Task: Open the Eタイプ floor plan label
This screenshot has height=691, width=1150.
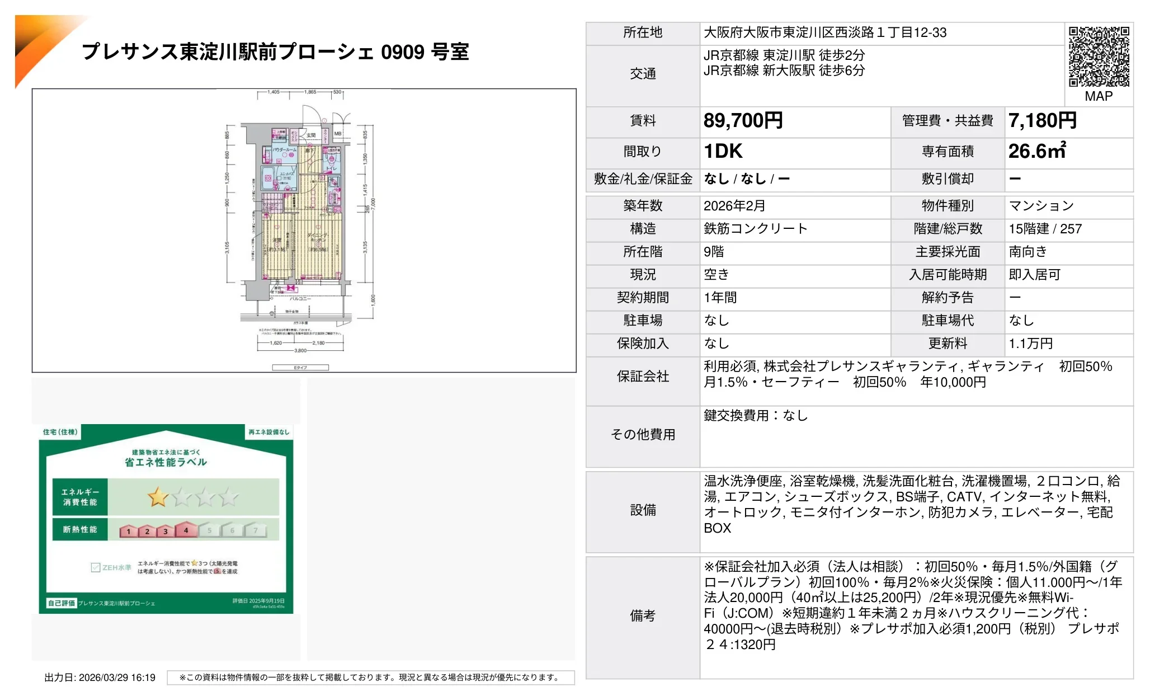Action: point(300,368)
